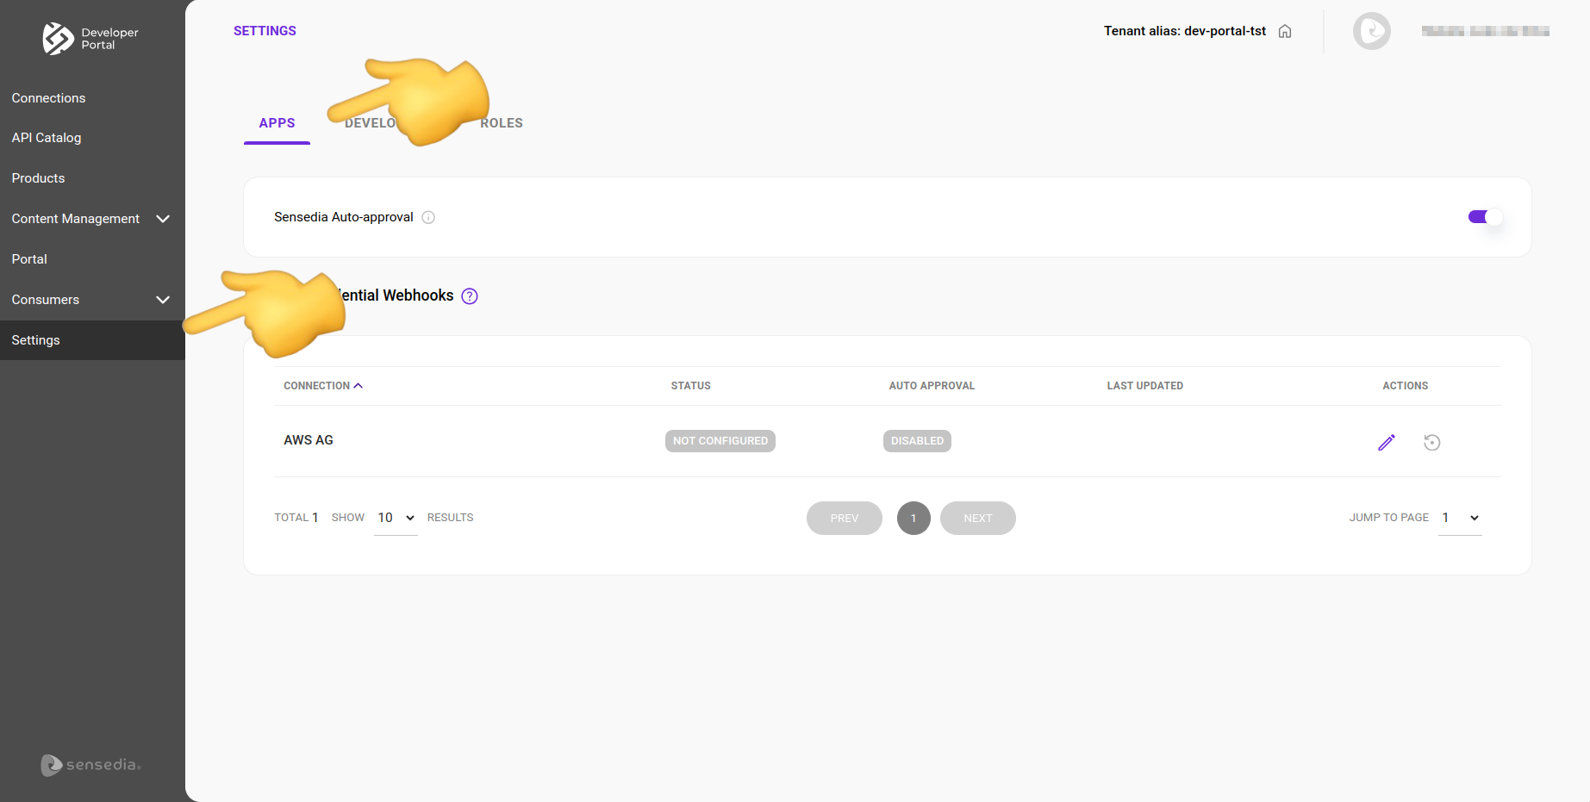The height and width of the screenshot is (802, 1590).
Task: Click the Sensedia Auto-approval info icon
Action: 428,217
